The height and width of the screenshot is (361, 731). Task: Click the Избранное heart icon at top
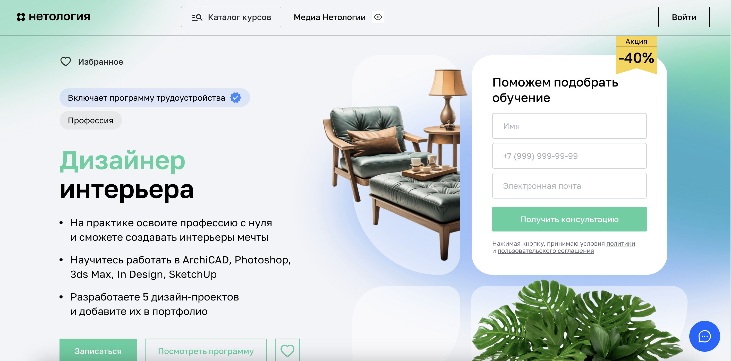(65, 62)
